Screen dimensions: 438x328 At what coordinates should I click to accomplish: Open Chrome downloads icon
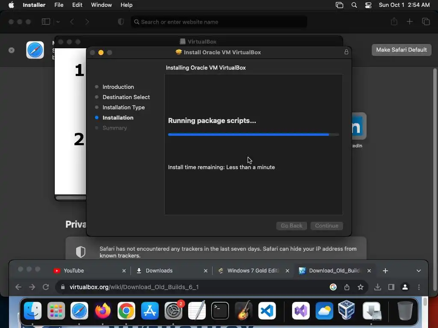tap(377, 287)
